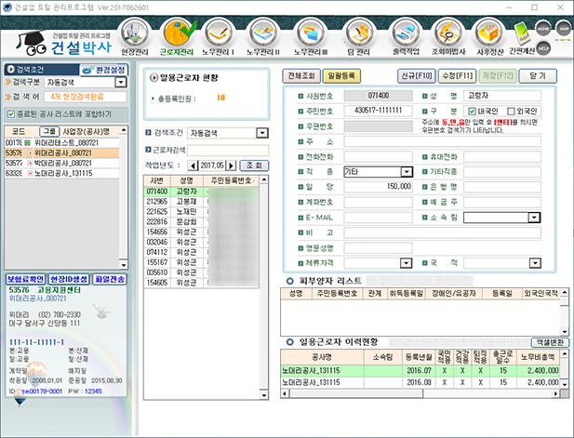Select worker row 154656 위성근
The width and height of the screenshot is (574, 438).
pyautogui.click(x=201, y=232)
